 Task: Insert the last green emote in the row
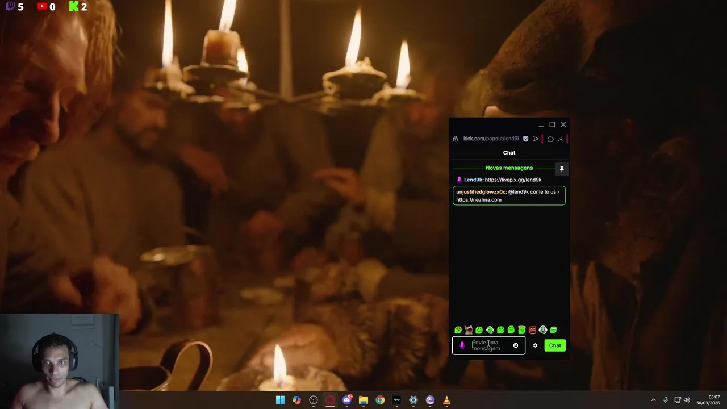[x=553, y=330]
